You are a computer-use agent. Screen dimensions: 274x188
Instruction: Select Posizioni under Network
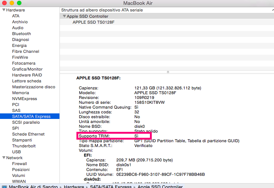(21, 170)
